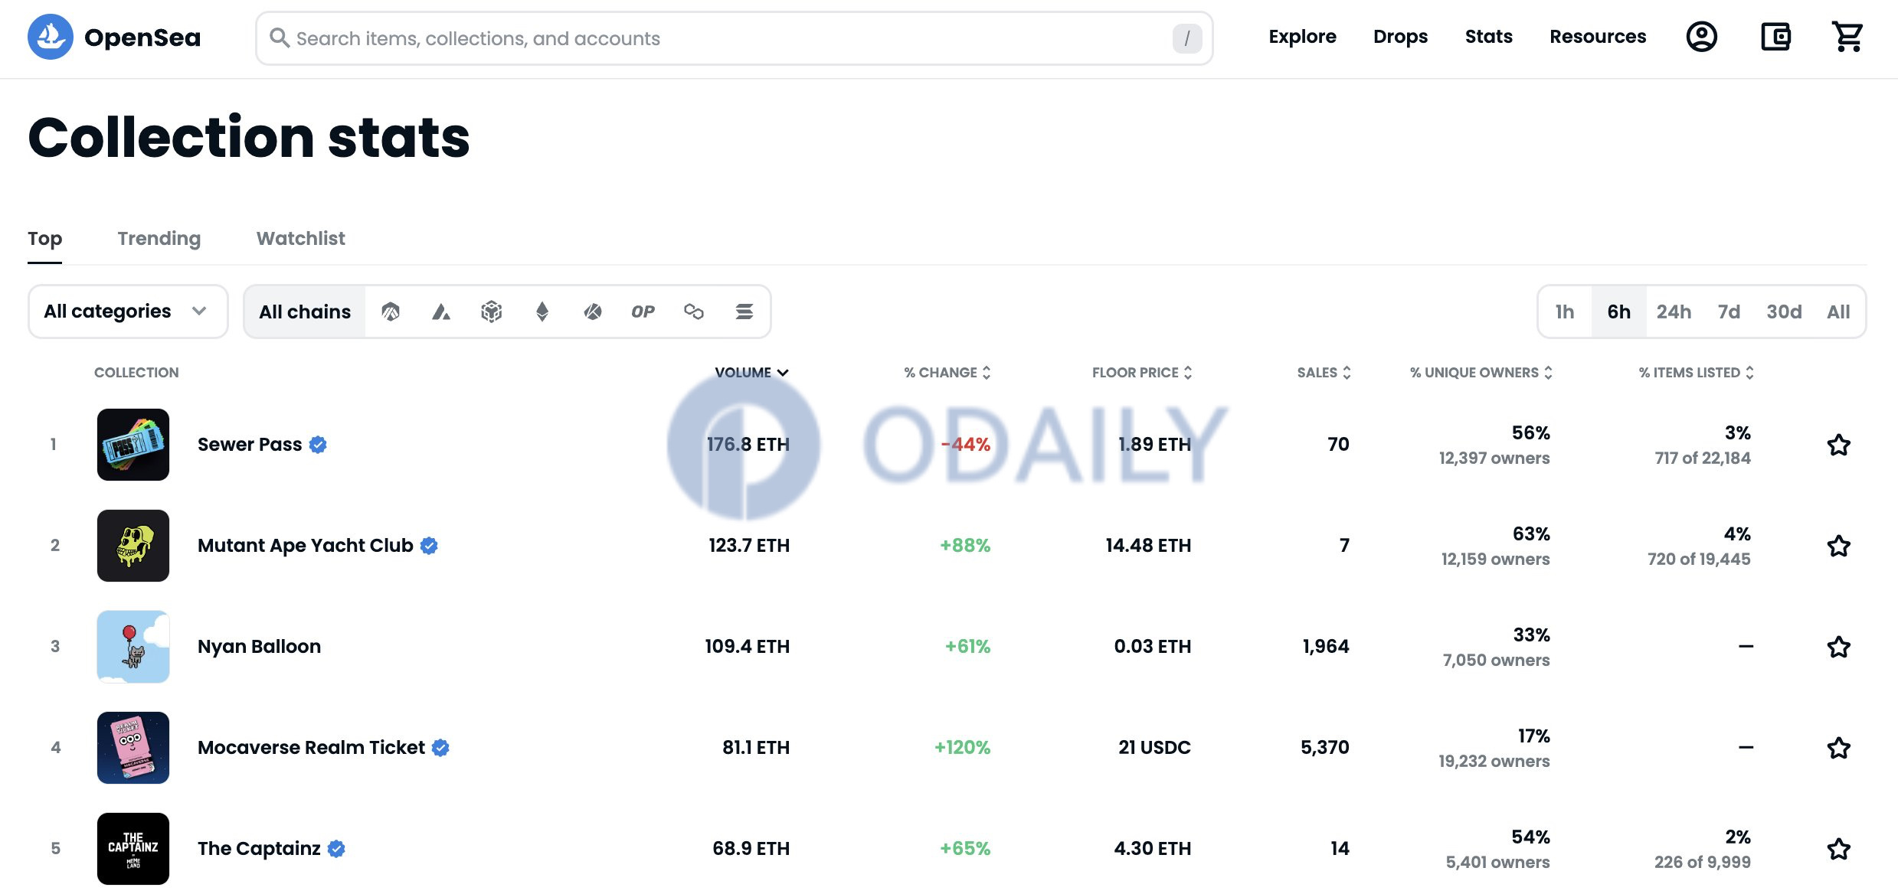This screenshot has height=894, width=1898.
Task: Open the Sewer Pass collection link
Action: pyautogui.click(x=250, y=445)
